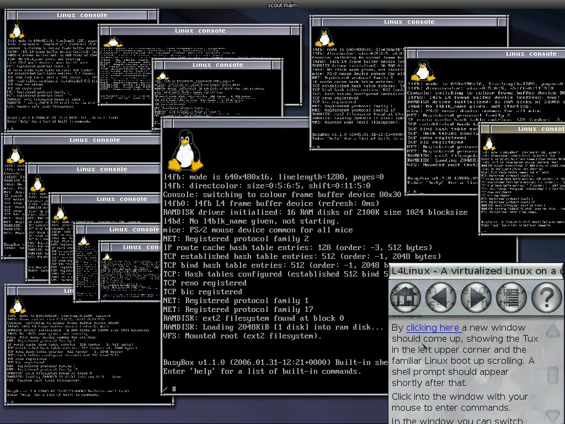This screenshot has width=565, height=424.
Task: Click "IP route cache hash table" line in large console
Action: click(x=297, y=247)
